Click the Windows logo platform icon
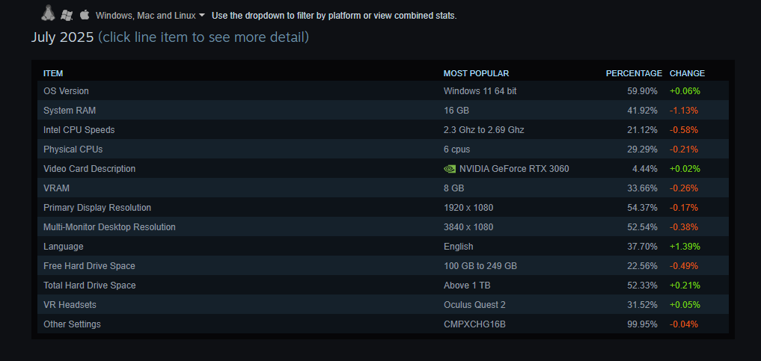The width and height of the screenshot is (761, 361). pyautogui.click(x=67, y=15)
